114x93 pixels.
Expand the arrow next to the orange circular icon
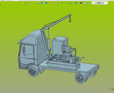pos(54,3)
